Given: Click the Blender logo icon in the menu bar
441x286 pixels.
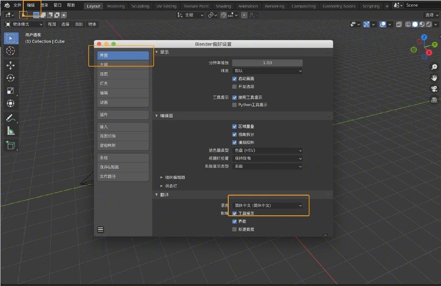Looking at the screenshot, I should click(x=7, y=5).
